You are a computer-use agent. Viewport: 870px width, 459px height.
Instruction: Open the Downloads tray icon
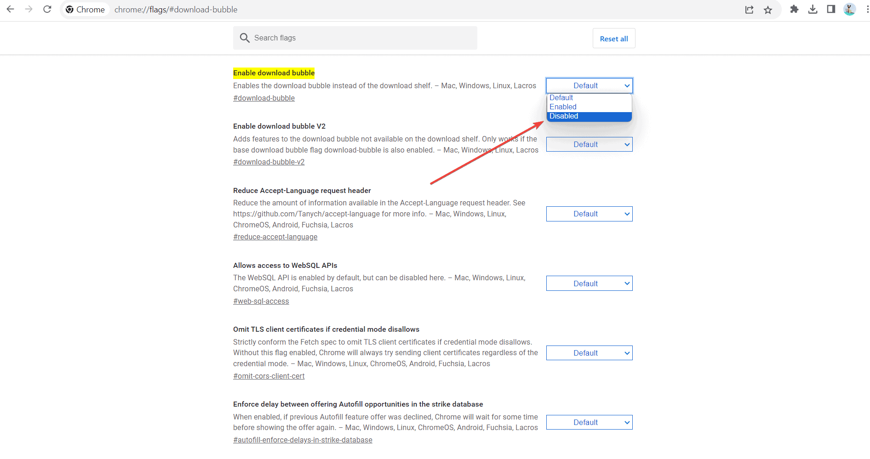813,9
